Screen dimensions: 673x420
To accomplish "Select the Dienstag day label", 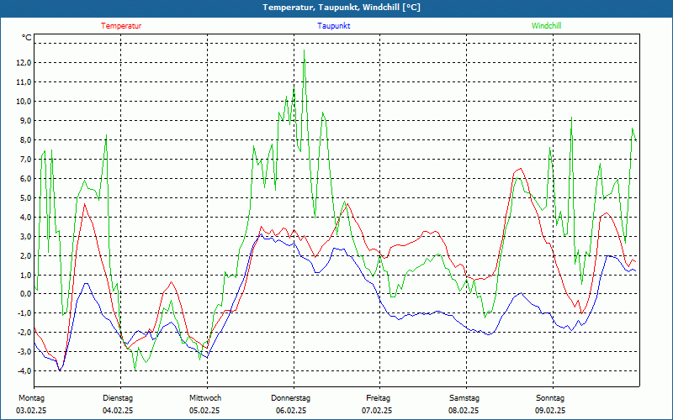I will pos(118,398).
